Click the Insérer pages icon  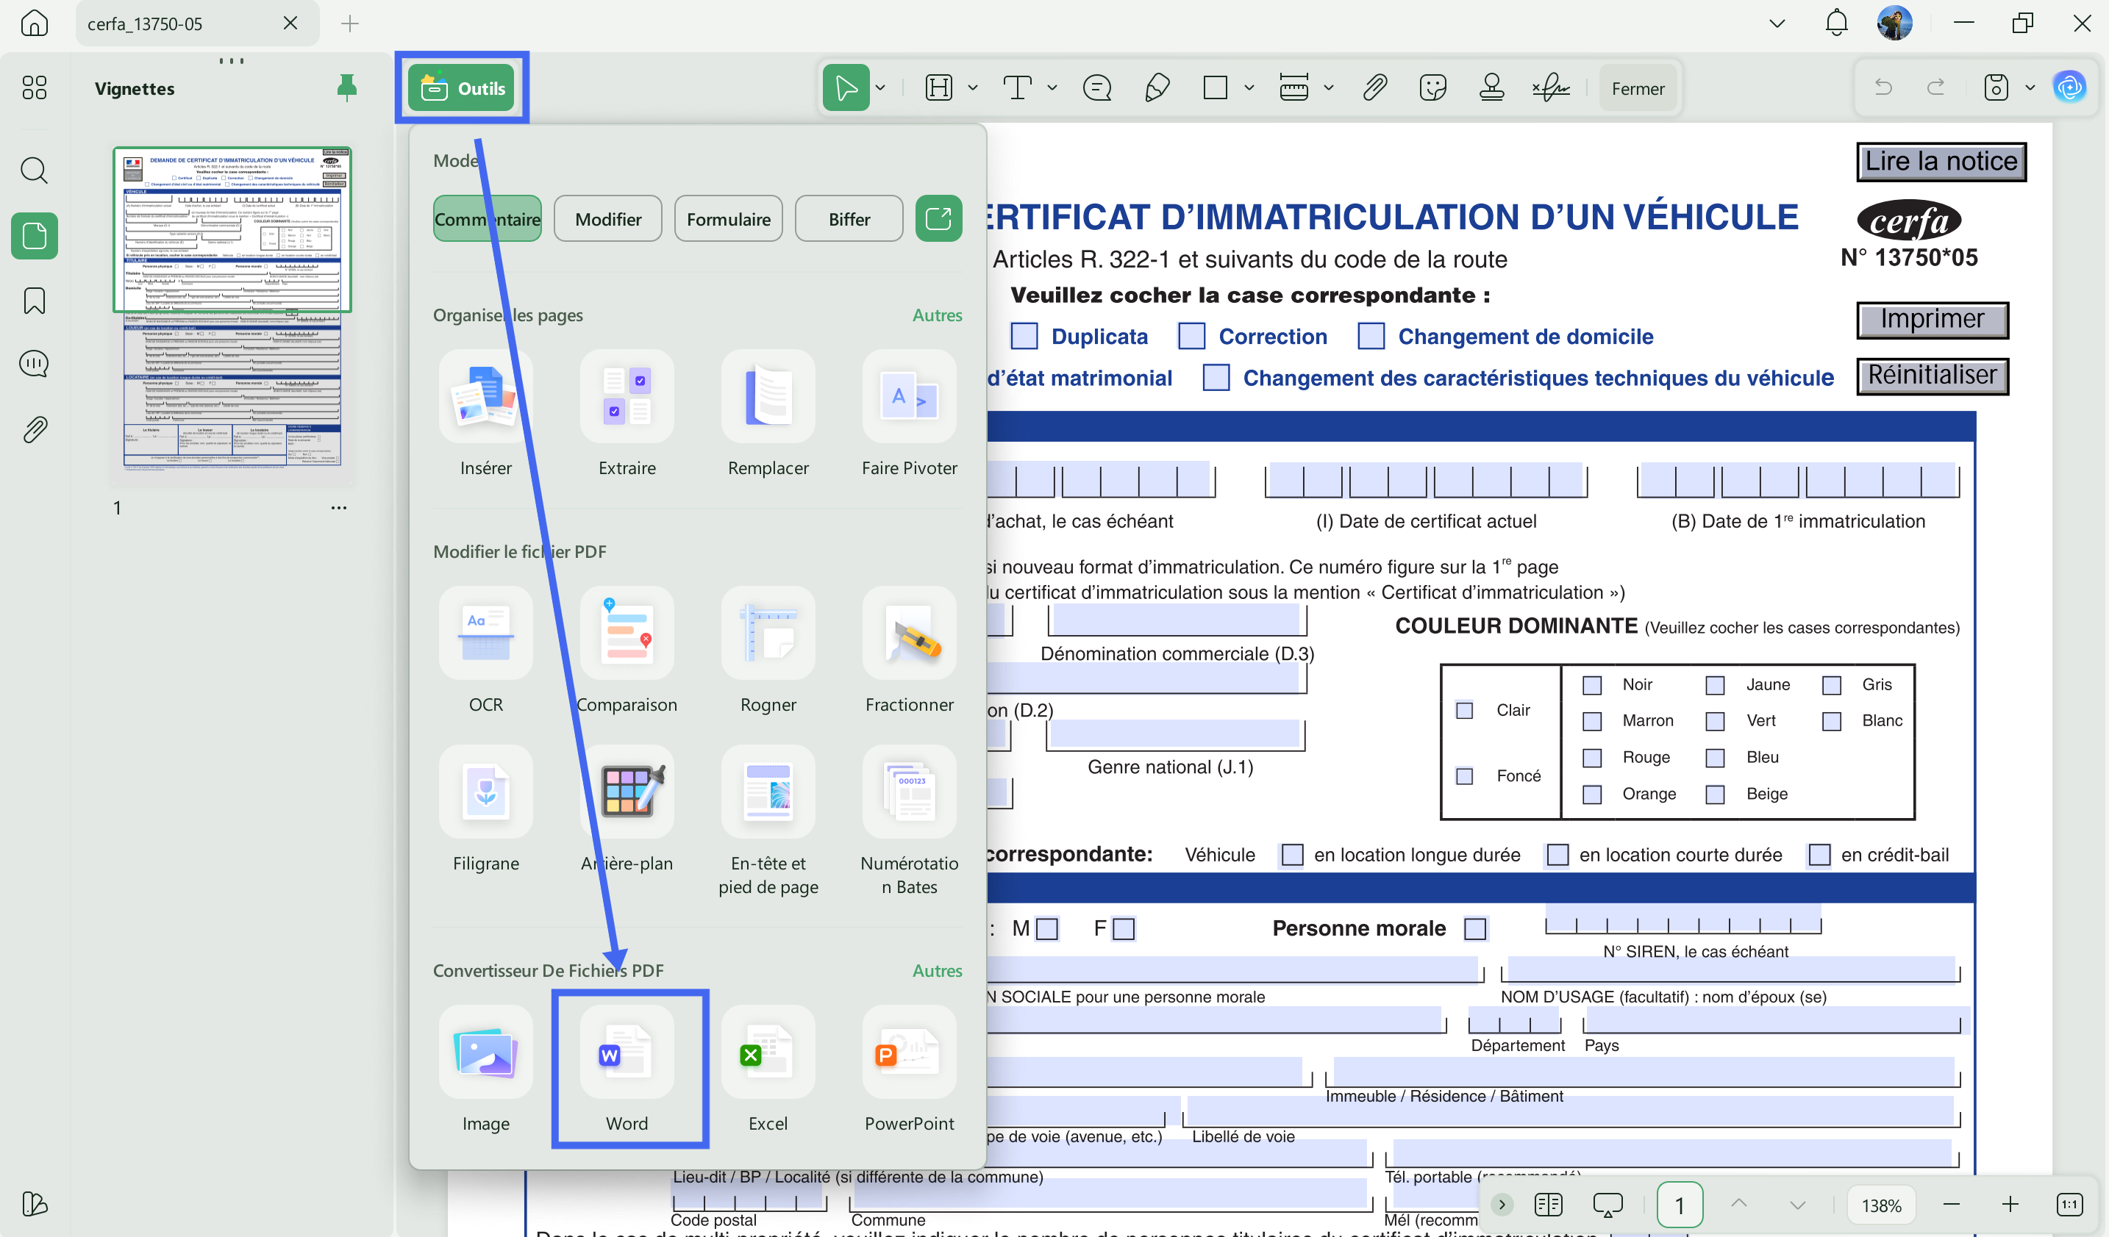point(485,396)
